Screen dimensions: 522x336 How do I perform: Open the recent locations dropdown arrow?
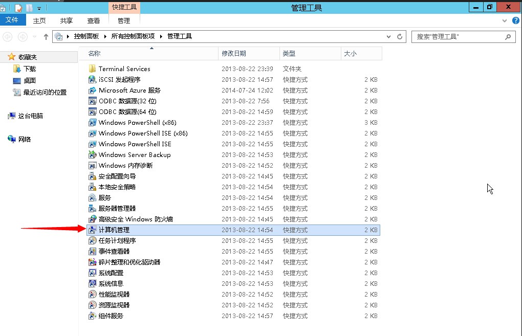pyautogui.click(x=35, y=37)
